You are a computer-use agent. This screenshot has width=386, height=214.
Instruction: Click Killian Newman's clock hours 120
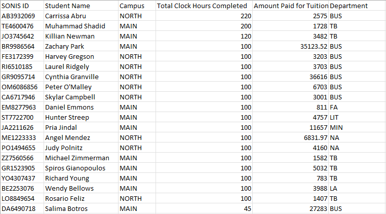(x=245, y=37)
